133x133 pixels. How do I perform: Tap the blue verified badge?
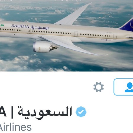click(x=81, y=112)
